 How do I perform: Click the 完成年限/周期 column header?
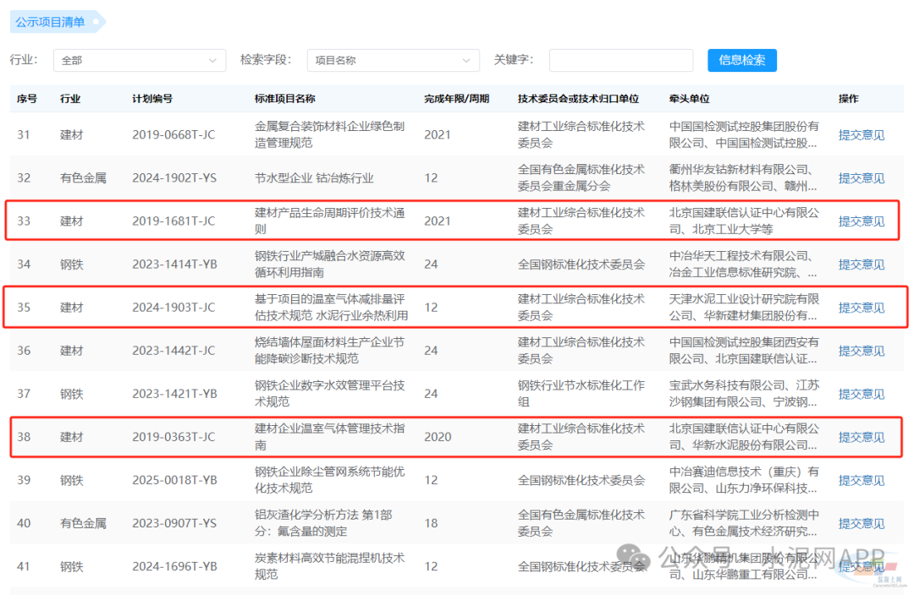pyautogui.click(x=456, y=99)
